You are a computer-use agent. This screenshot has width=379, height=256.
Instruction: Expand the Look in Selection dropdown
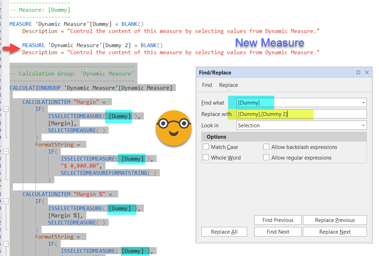[363, 126]
